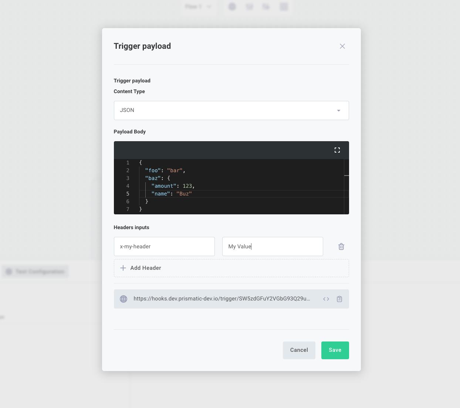Open the Content Type dropdown showing JSON
This screenshot has width=460, height=408.
(231, 110)
